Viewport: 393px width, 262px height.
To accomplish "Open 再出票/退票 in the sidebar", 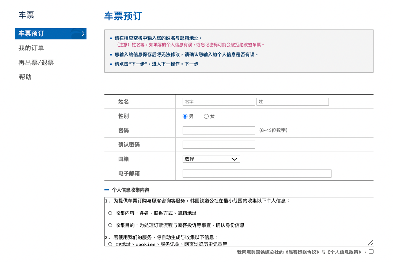I will 35,62.
